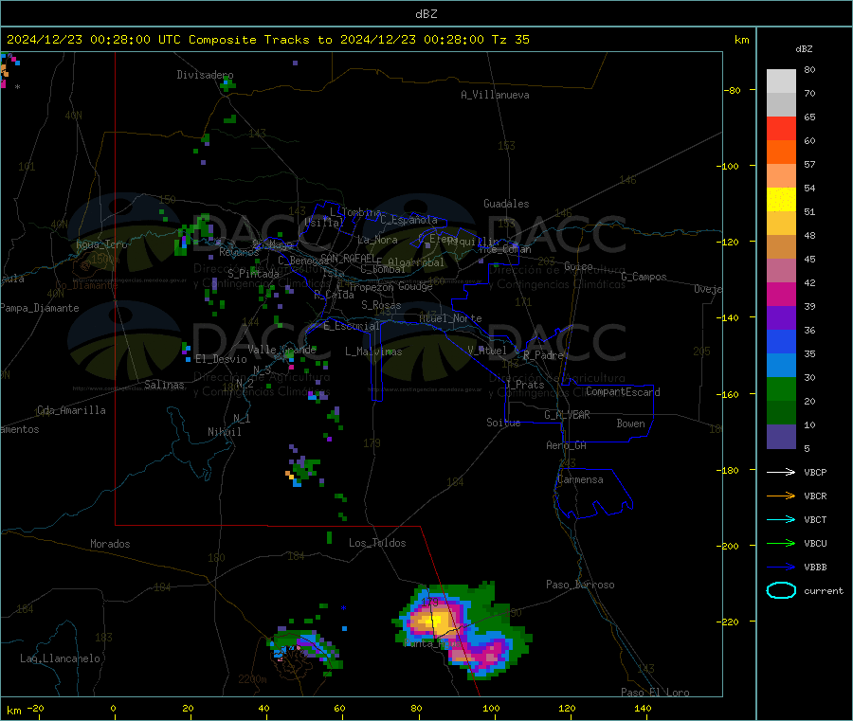Click the G_Campos map label
The height and width of the screenshot is (721, 853).
644,277
